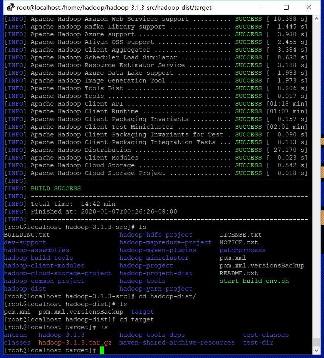Click hadoop-client-modules directory name
This screenshot has height=358, width=324.
[44, 266]
